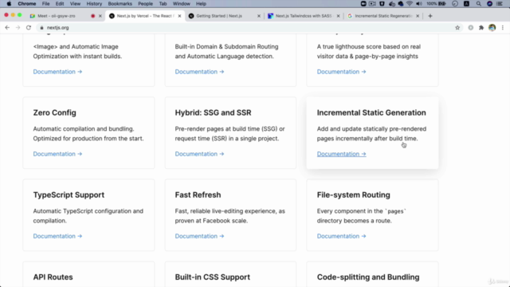Image resolution: width=510 pixels, height=287 pixels.
Task: Click the gray circular extension icon in toolbar
Action: click(x=471, y=28)
